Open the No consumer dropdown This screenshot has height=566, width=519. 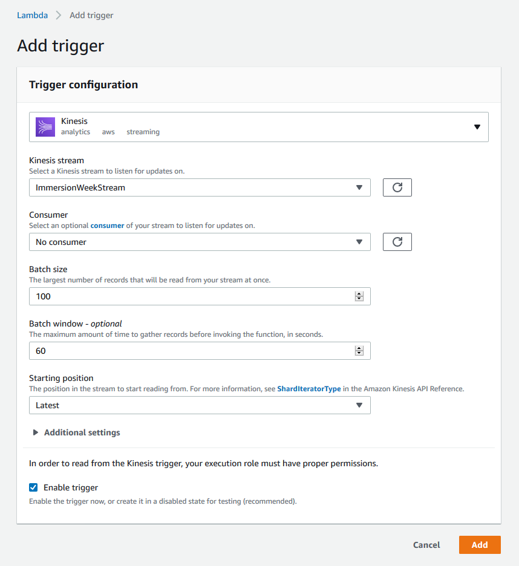click(200, 242)
